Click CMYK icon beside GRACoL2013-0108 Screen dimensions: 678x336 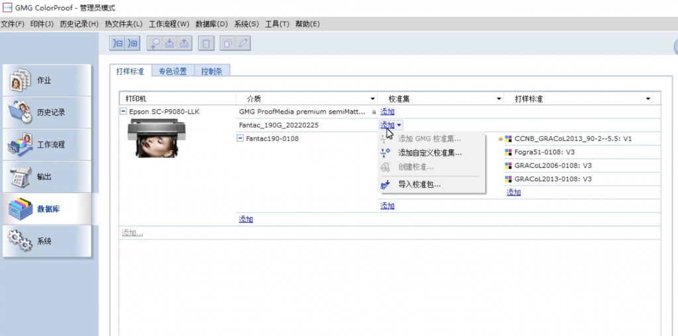click(x=508, y=179)
